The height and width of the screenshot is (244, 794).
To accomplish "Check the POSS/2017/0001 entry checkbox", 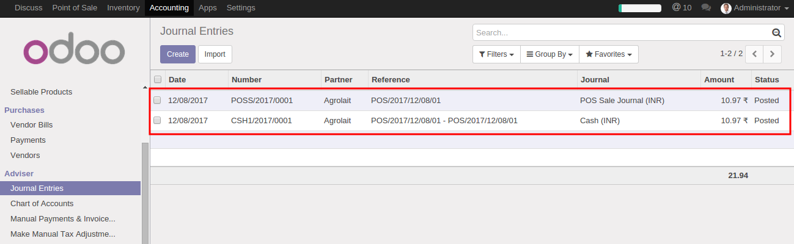I will point(158,100).
